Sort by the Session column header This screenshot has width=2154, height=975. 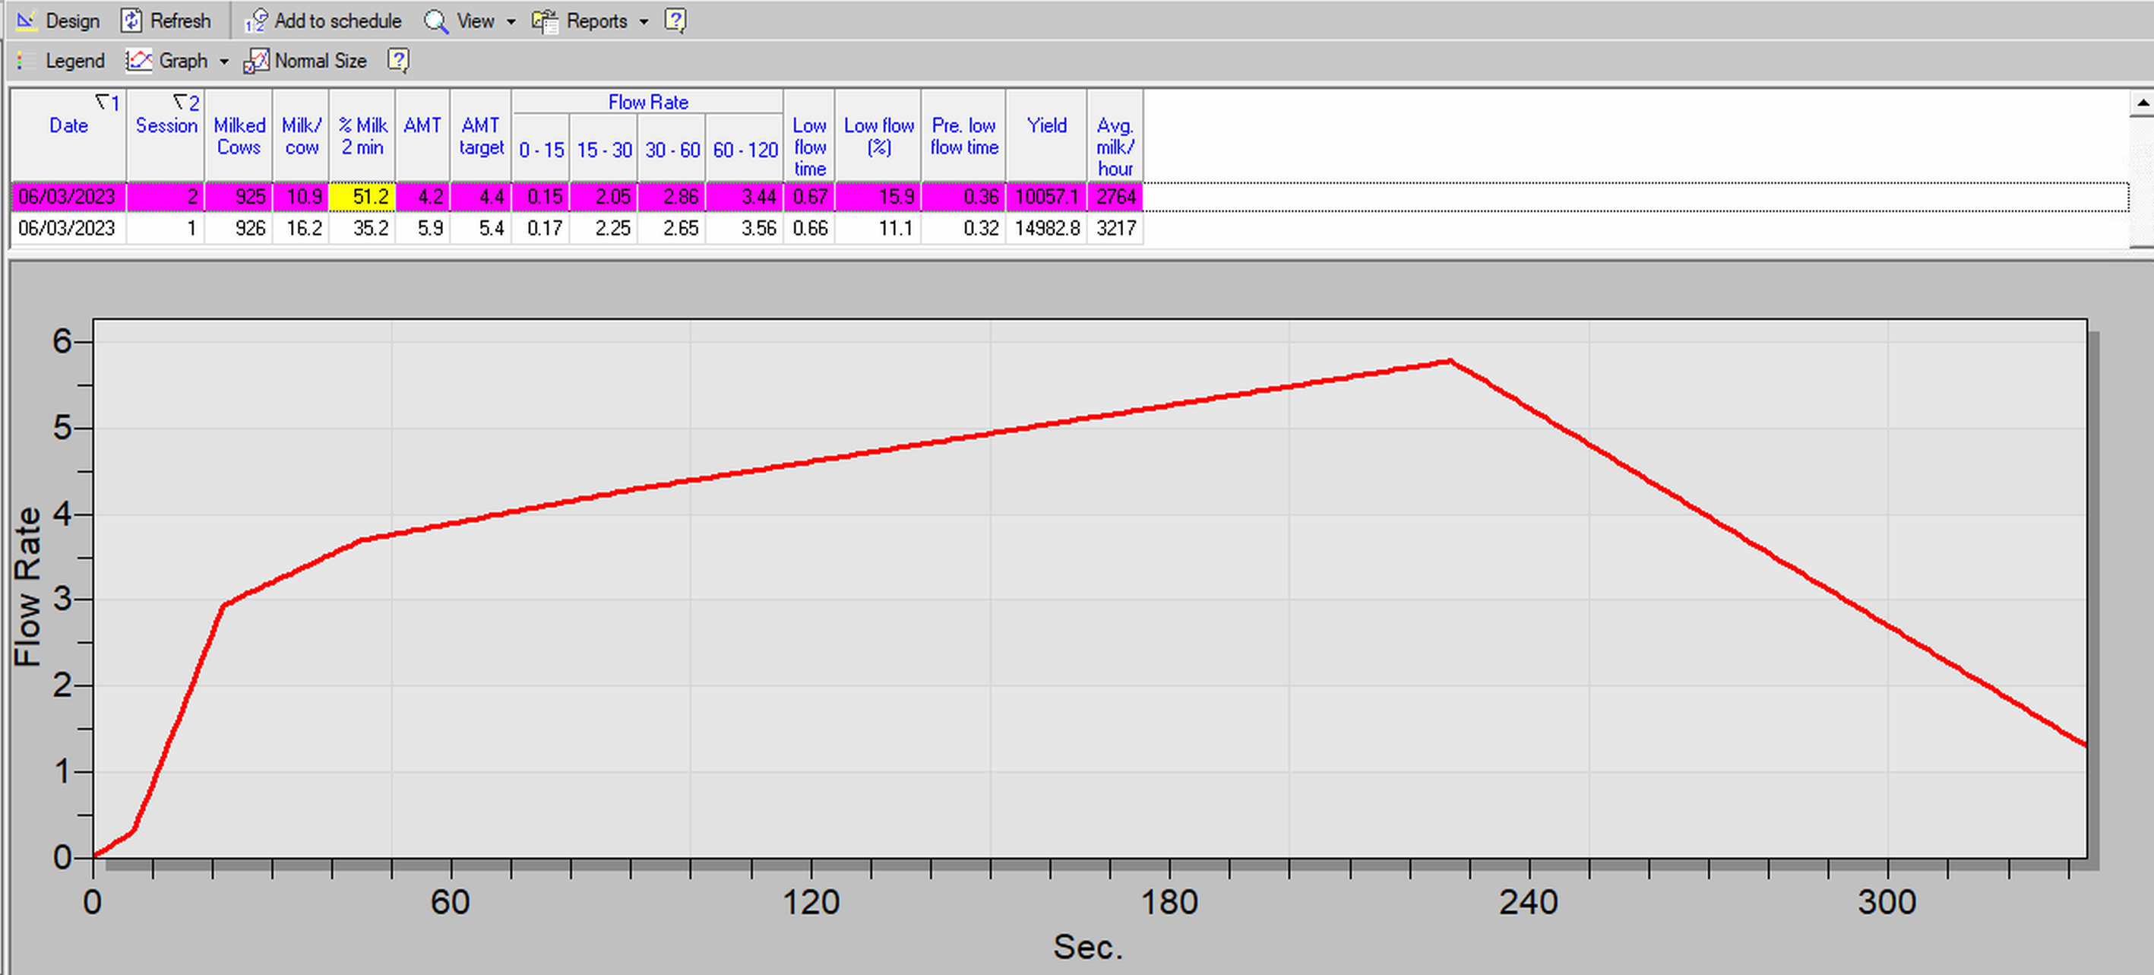pos(166,126)
